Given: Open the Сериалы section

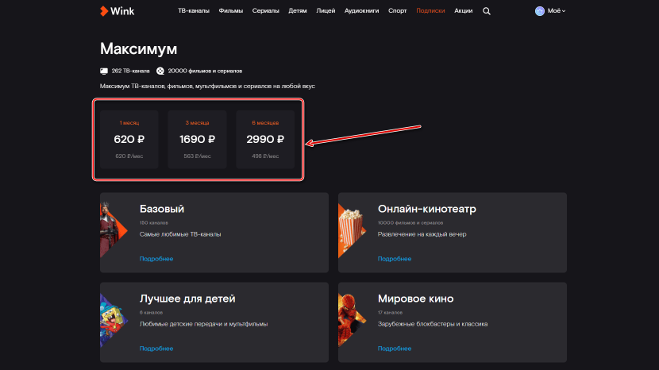Looking at the screenshot, I should pos(266,12).
